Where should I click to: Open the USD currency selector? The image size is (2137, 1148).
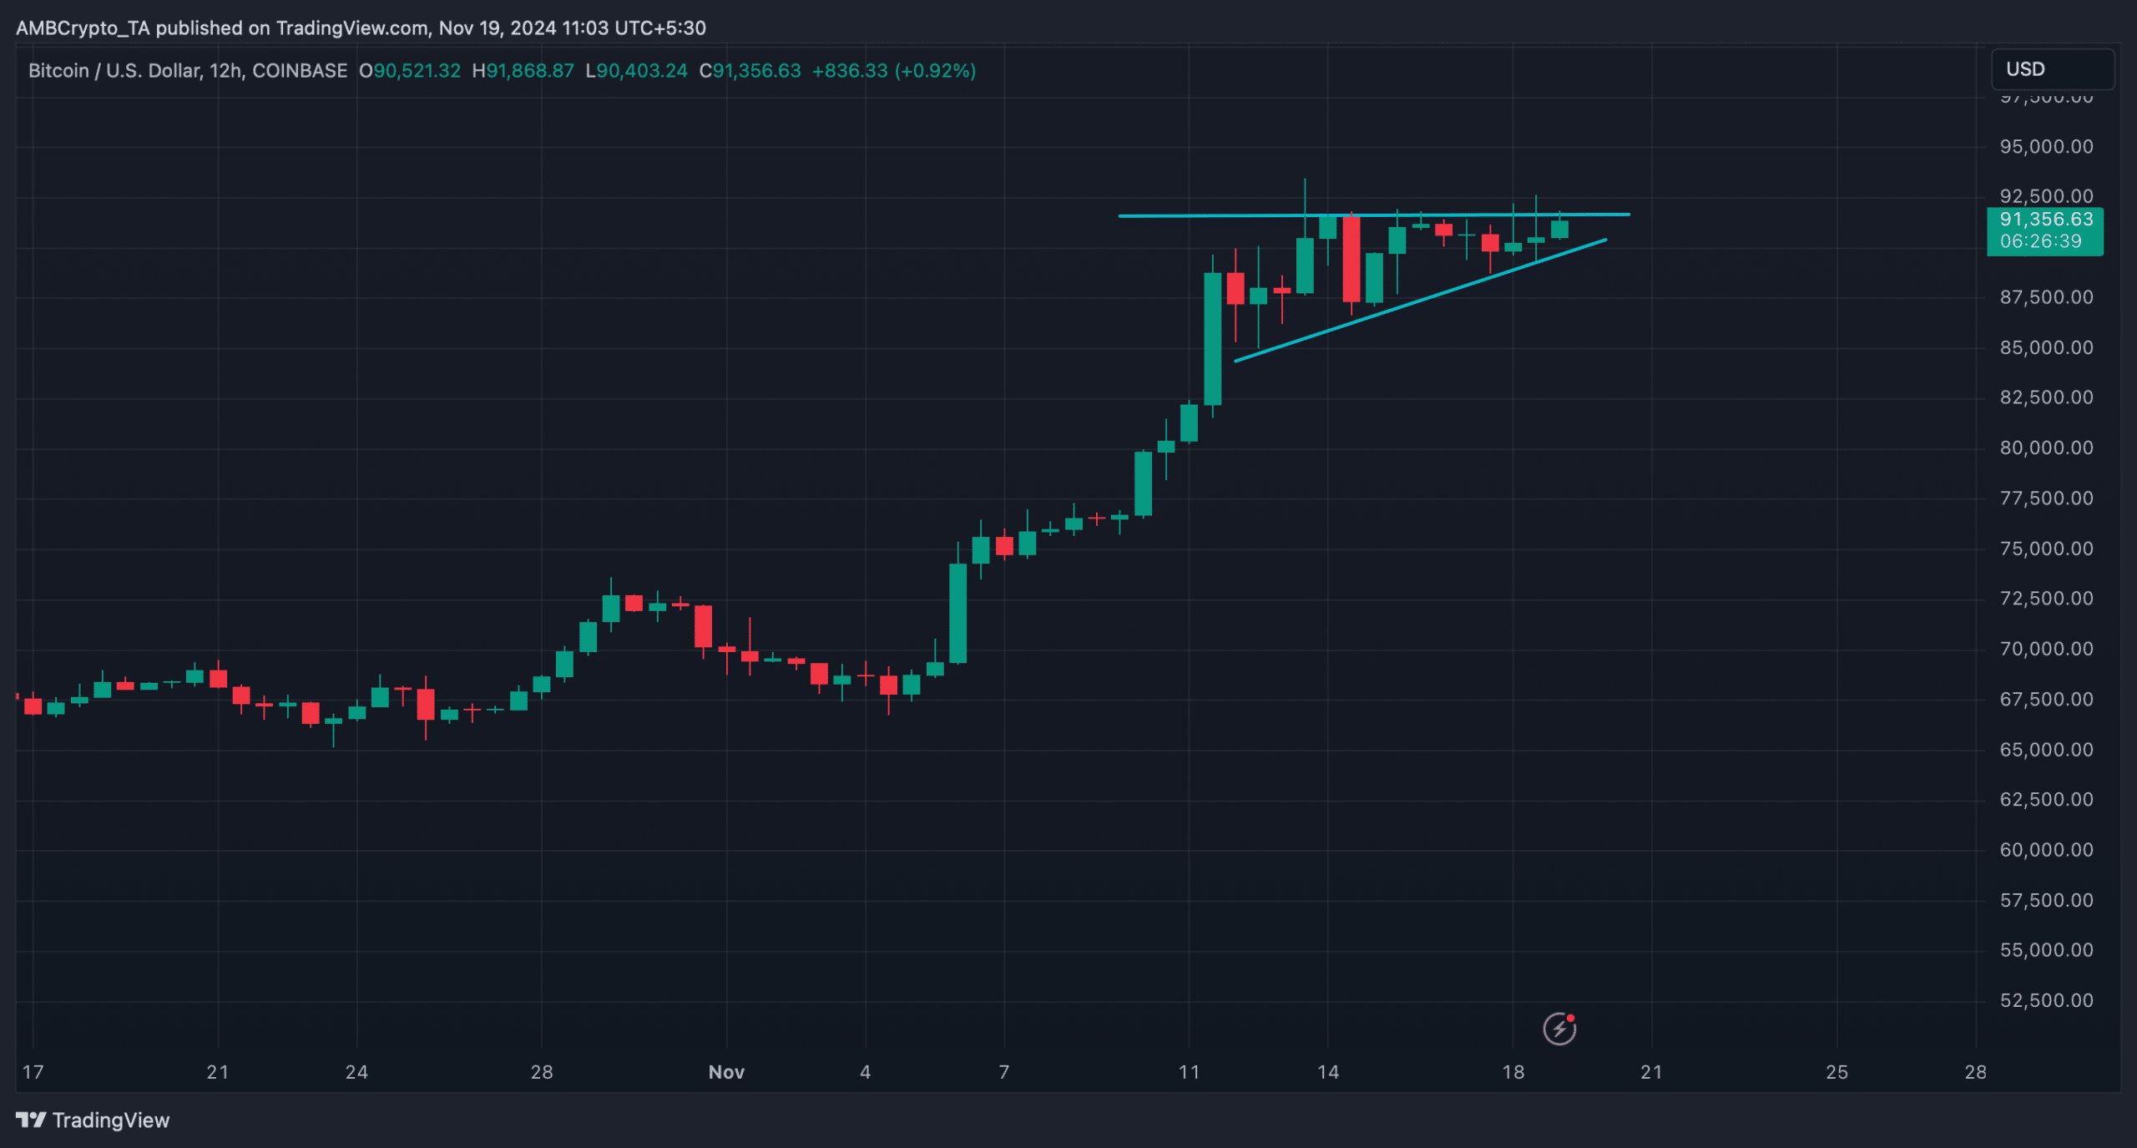(2053, 69)
